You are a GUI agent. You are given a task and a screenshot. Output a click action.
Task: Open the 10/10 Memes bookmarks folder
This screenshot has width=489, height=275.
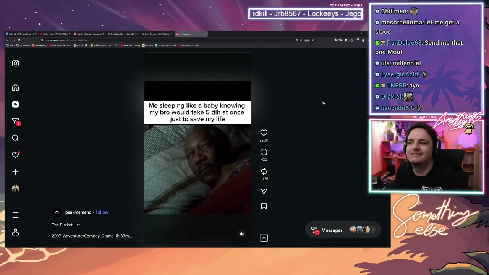click(x=24, y=45)
